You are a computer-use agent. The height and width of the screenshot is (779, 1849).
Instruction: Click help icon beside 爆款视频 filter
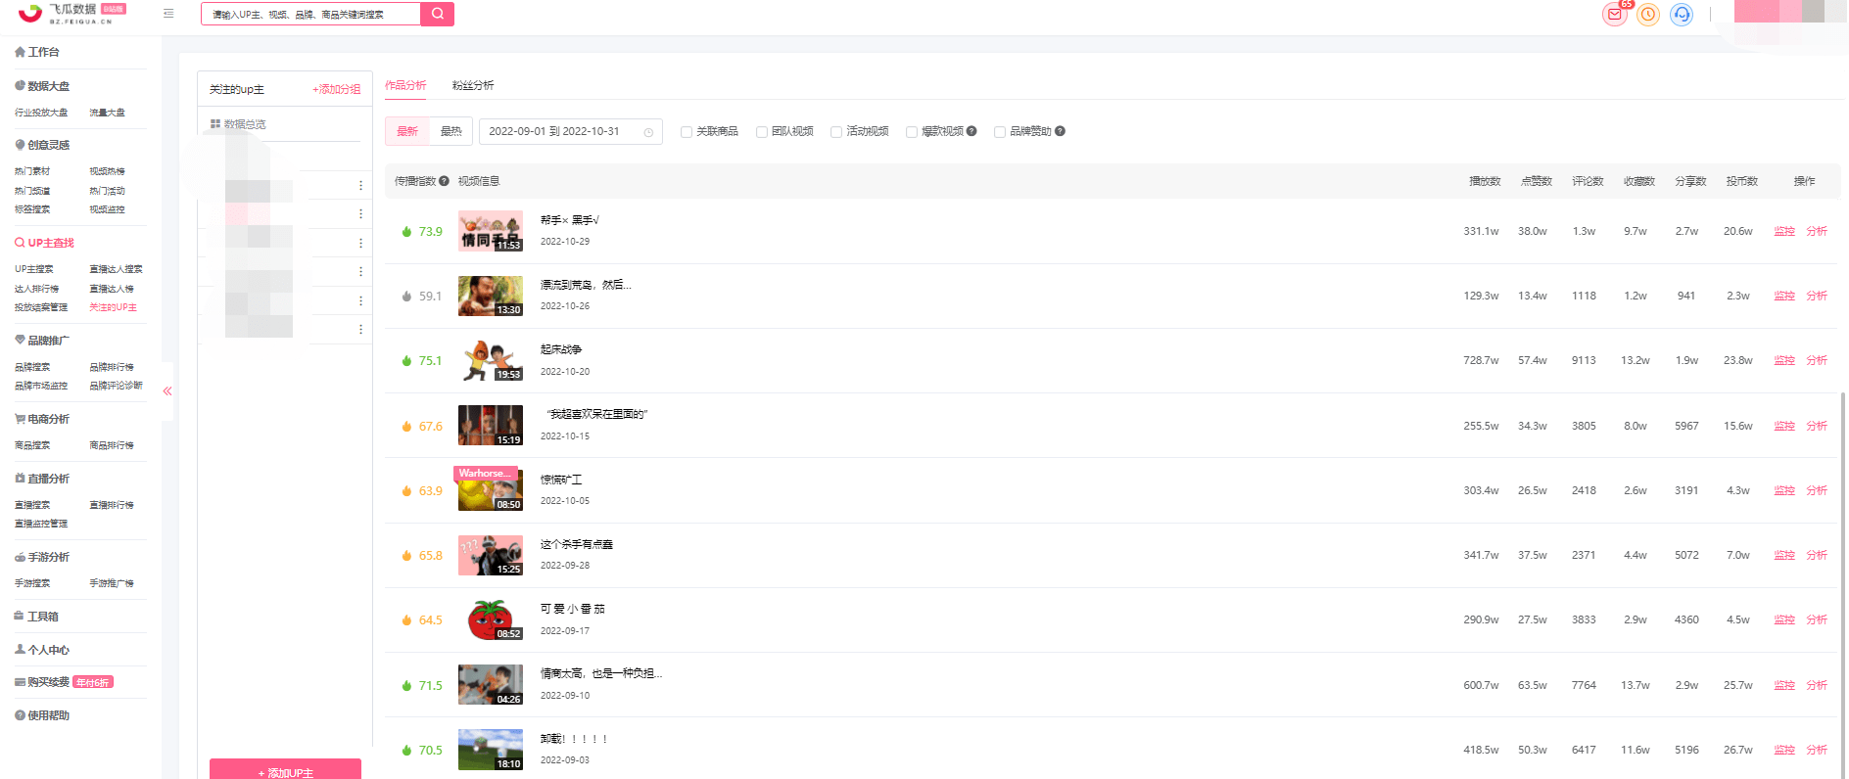click(972, 131)
